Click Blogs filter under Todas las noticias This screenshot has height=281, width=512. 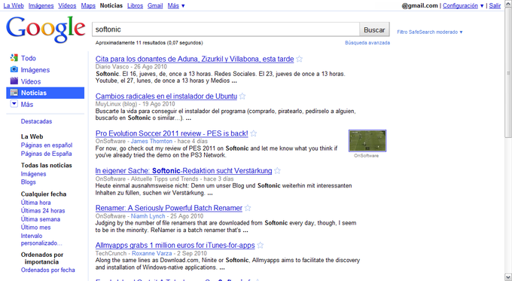tap(29, 182)
